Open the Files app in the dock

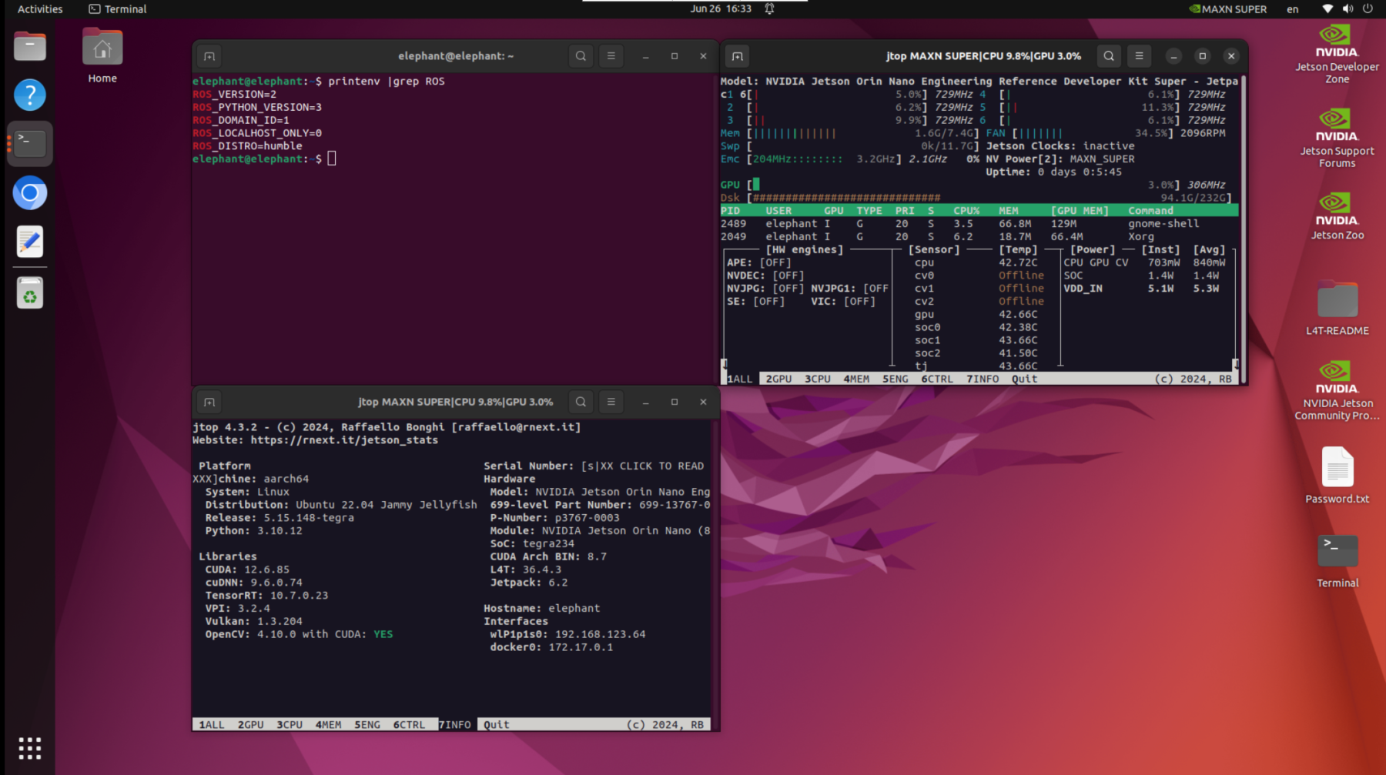tap(30, 46)
